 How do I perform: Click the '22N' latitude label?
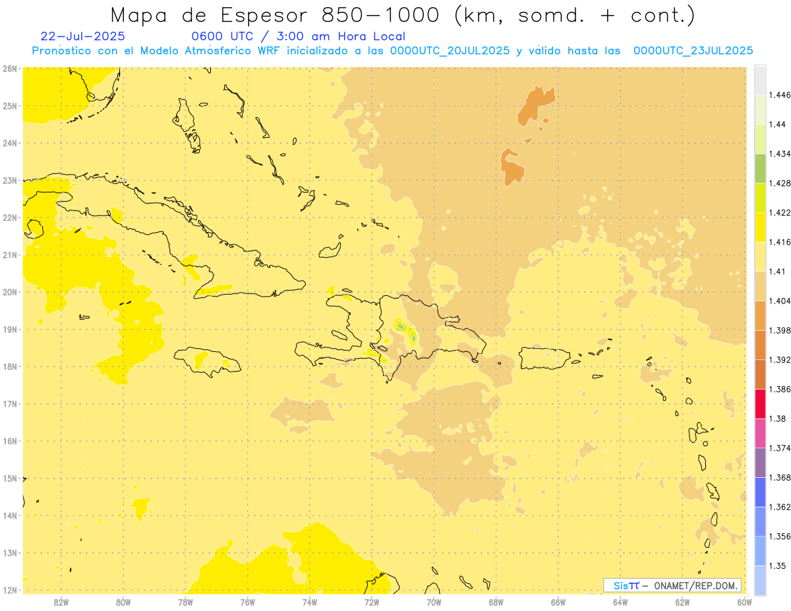pos(9,218)
